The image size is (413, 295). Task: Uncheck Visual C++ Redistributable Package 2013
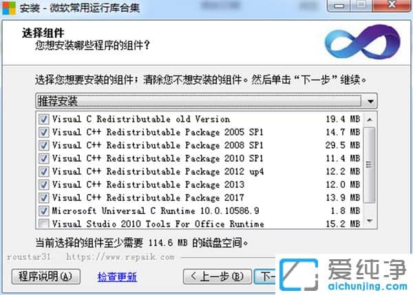44,185
